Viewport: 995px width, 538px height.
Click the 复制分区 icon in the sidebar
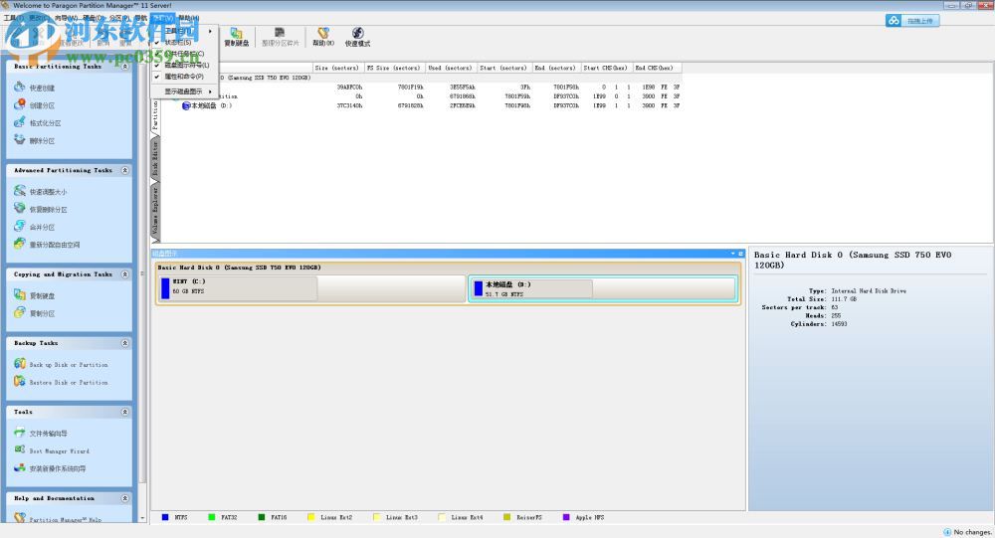pyautogui.click(x=20, y=312)
